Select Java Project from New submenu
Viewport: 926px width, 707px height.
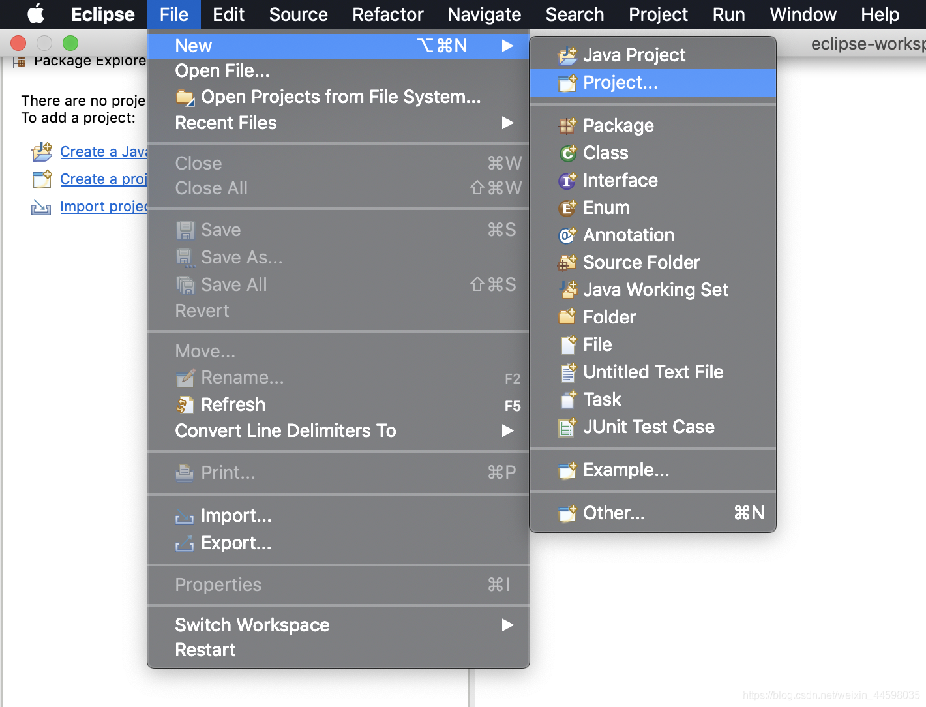[653, 55]
